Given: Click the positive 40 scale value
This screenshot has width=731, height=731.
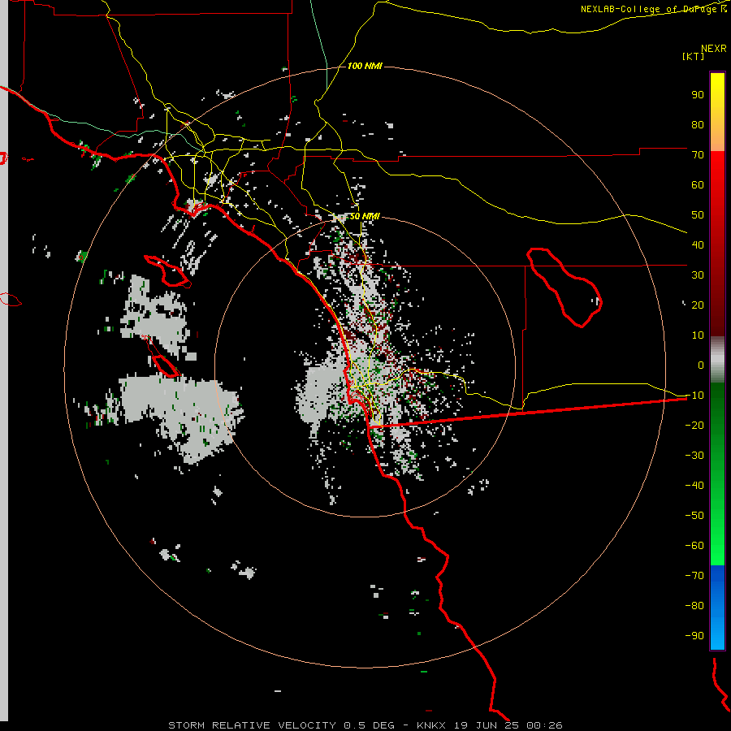Looking at the screenshot, I should [x=698, y=244].
